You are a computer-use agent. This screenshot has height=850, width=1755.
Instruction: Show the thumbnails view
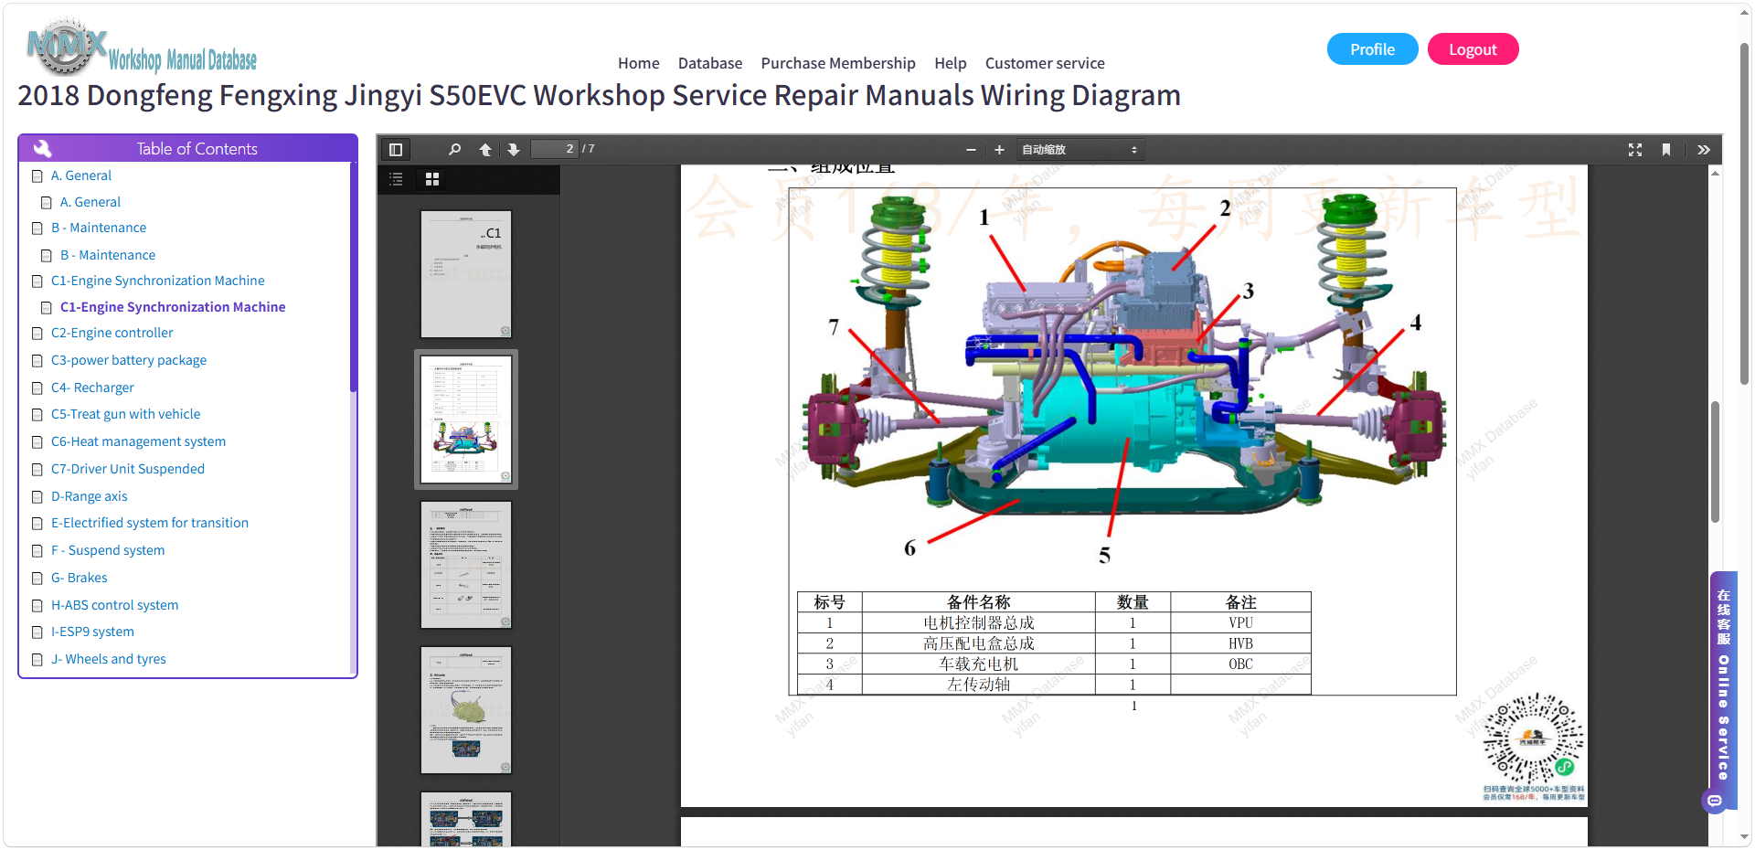coord(432,179)
